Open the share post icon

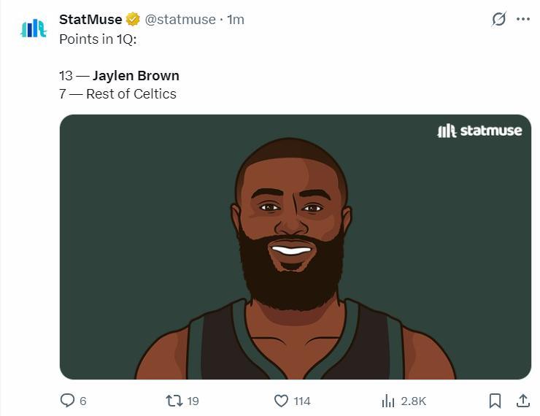point(523,401)
